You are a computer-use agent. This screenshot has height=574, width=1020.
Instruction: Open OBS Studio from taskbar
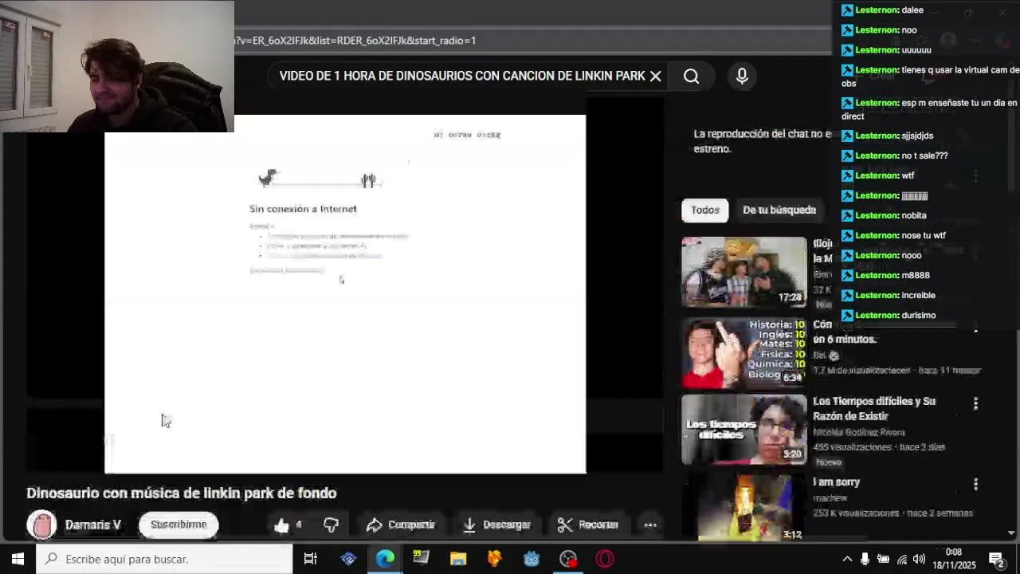[x=568, y=559]
